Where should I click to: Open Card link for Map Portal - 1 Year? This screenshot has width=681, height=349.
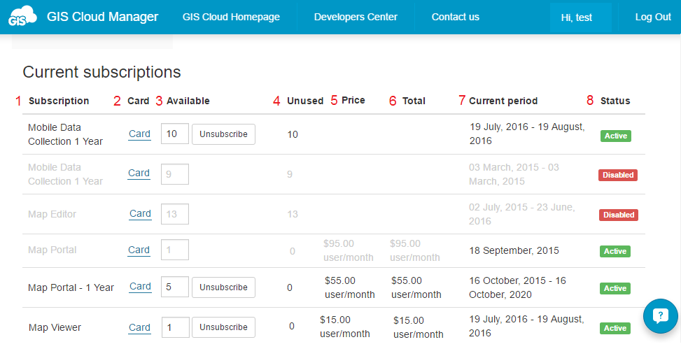[x=140, y=287]
